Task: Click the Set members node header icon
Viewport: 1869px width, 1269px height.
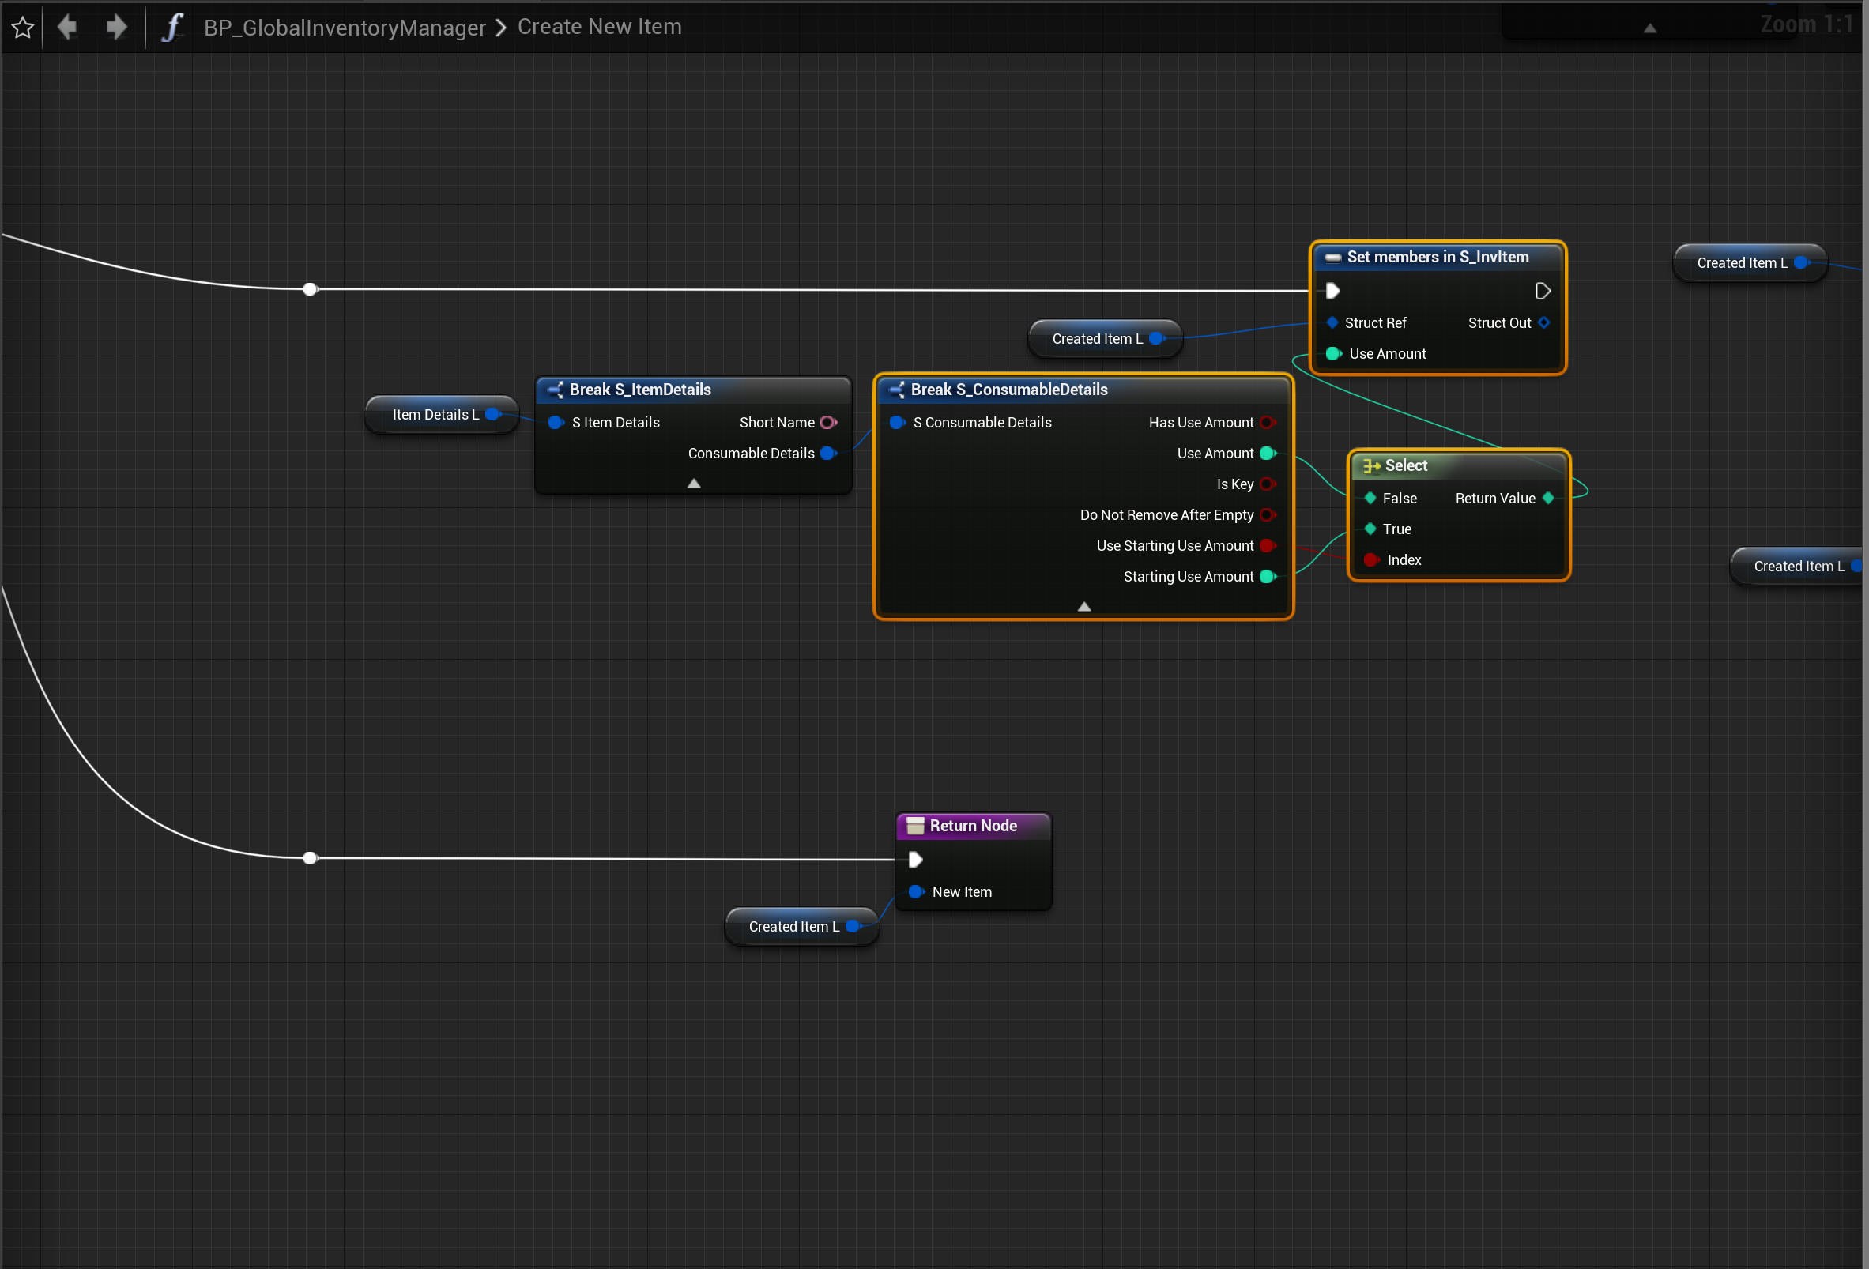Action: pyautogui.click(x=1332, y=258)
